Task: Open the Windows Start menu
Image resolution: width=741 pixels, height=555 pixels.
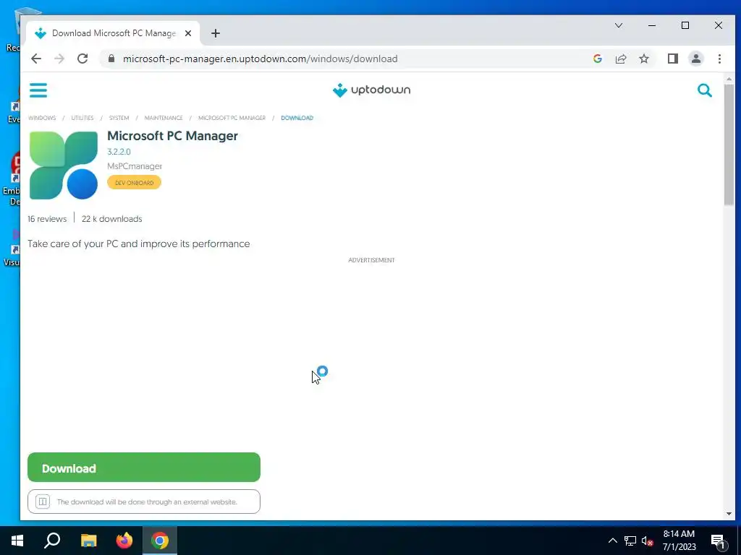Action: pyautogui.click(x=17, y=541)
